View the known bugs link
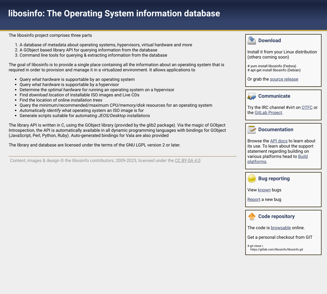This screenshot has width=327, height=294. (264, 190)
